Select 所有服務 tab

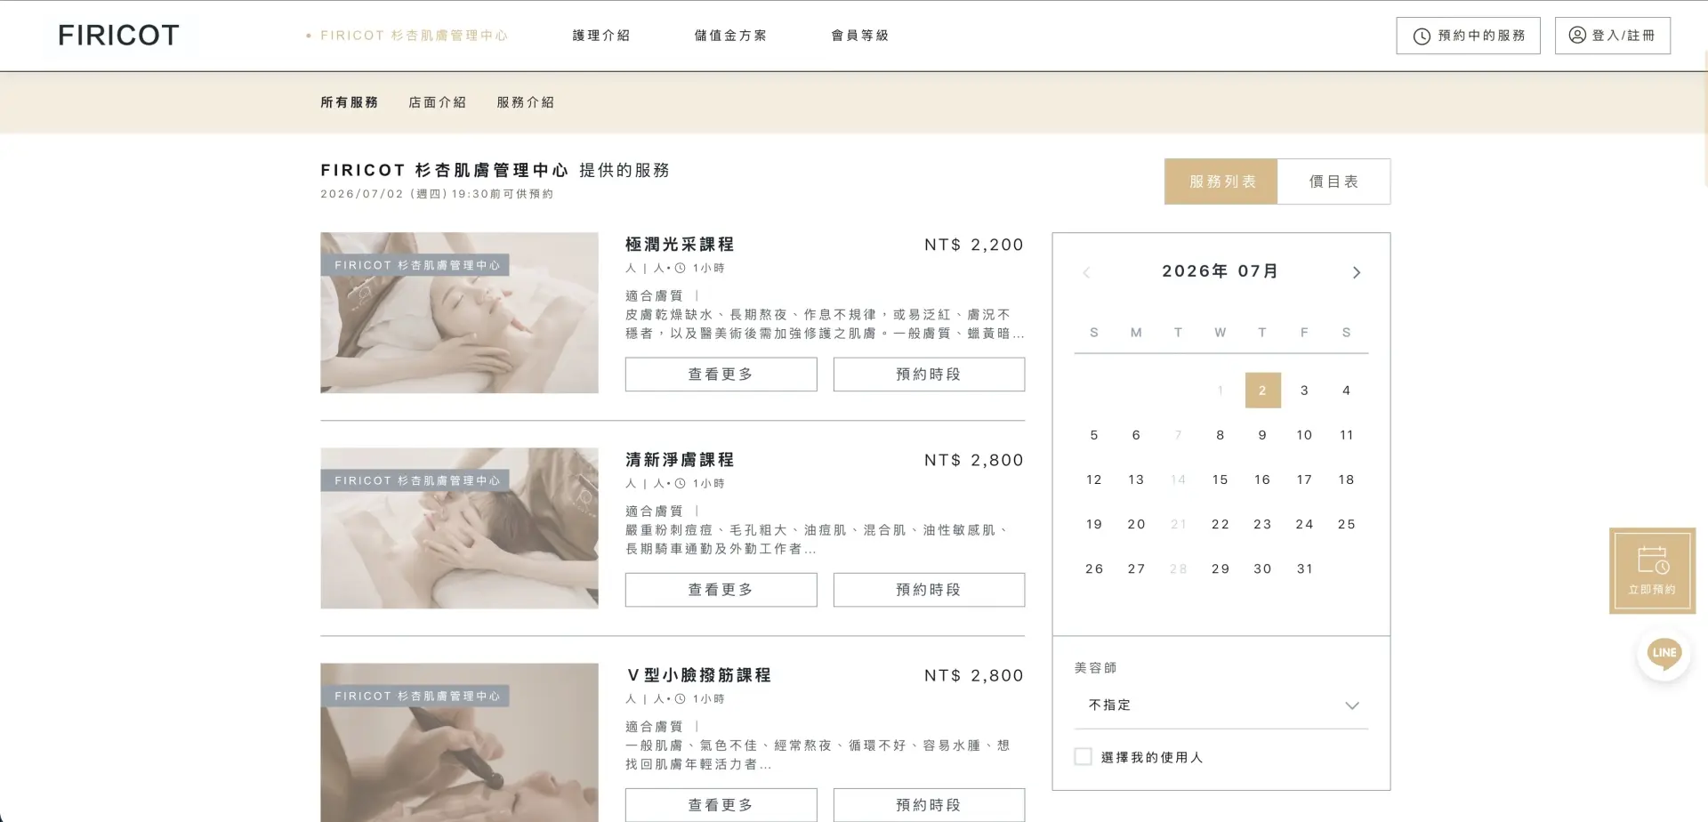coord(350,102)
